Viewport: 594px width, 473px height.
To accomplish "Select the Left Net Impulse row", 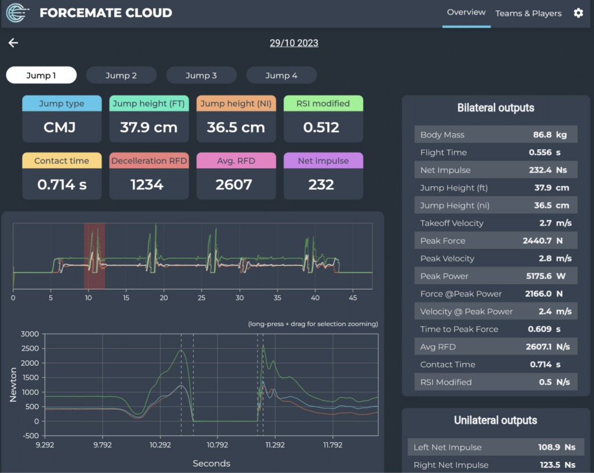I will pyautogui.click(x=495, y=447).
